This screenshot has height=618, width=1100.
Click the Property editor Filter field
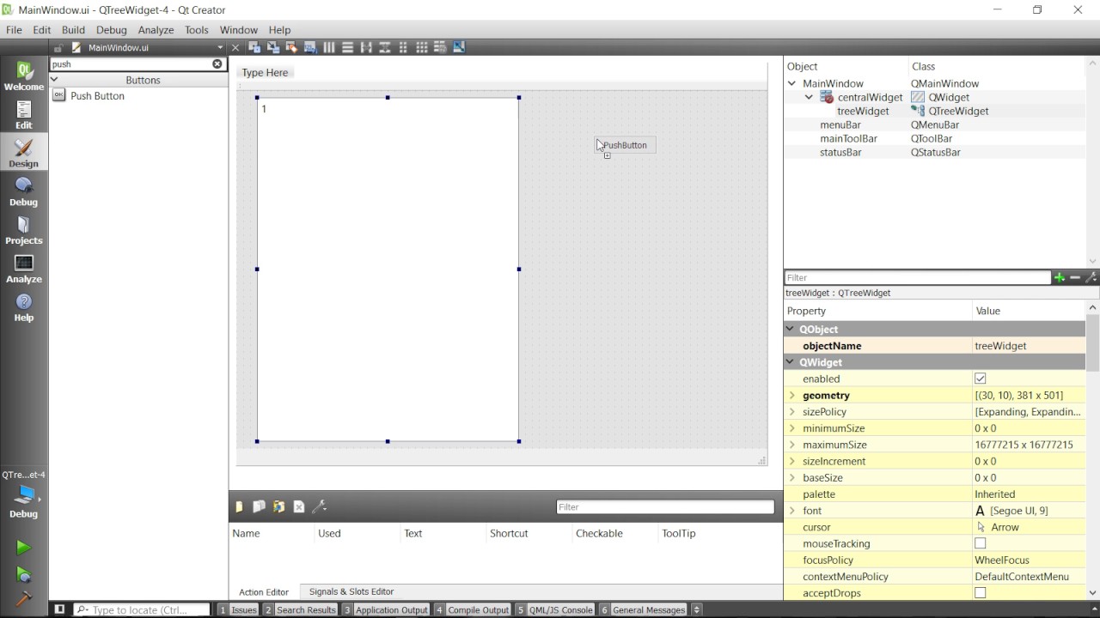[x=918, y=277]
